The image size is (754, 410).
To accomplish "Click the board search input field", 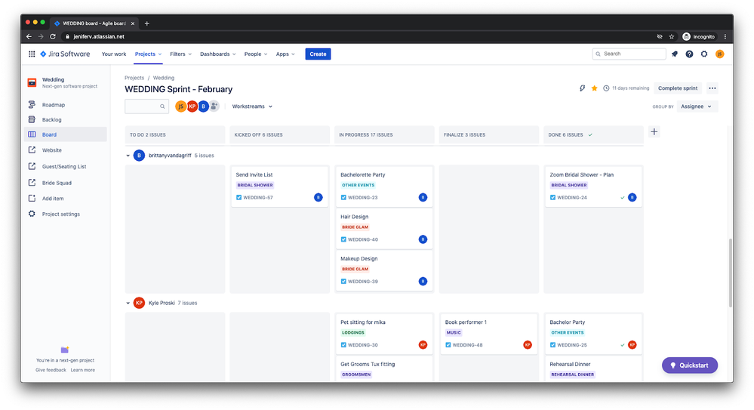I will 146,106.
